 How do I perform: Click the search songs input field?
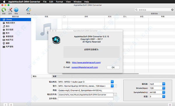[155, 10]
